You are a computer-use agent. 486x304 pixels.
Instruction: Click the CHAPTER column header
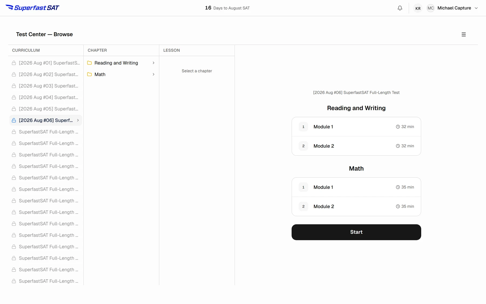(97, 50)
